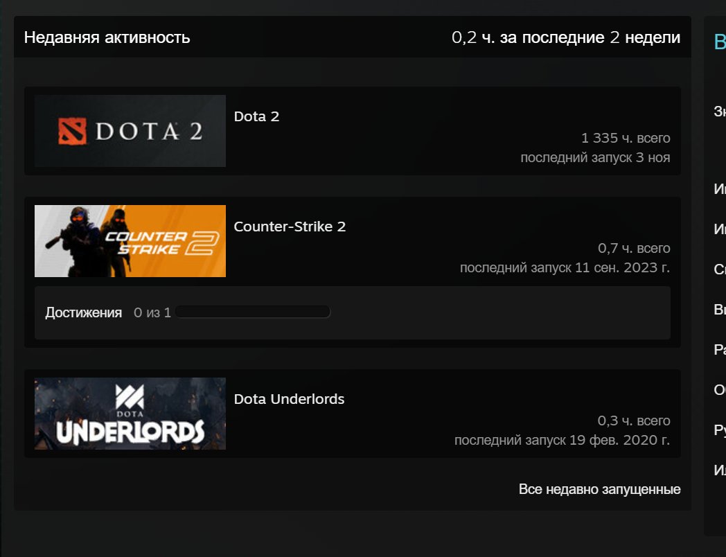Open 'Все недавно запущенные' link

pos(600,489)
